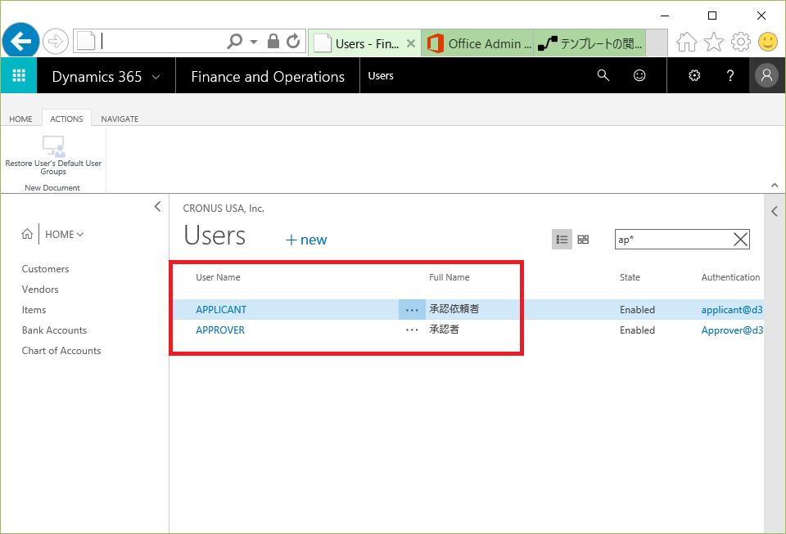Open Customers in the navigation pane
This screenshot has width=786, height=534.
click(x=45, y=269)
